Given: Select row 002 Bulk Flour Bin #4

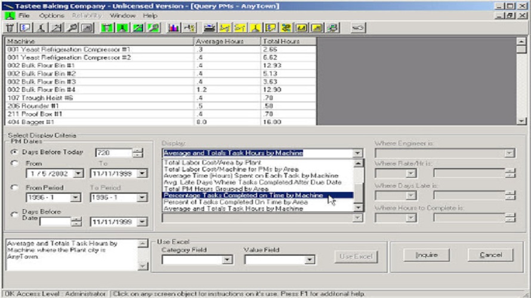Looking at the screenshot, I should (x=161, y=89).
